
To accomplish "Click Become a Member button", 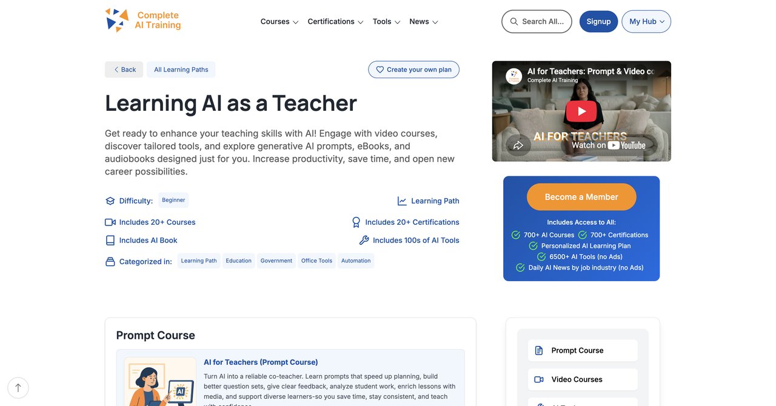I will tap(581, 197).
